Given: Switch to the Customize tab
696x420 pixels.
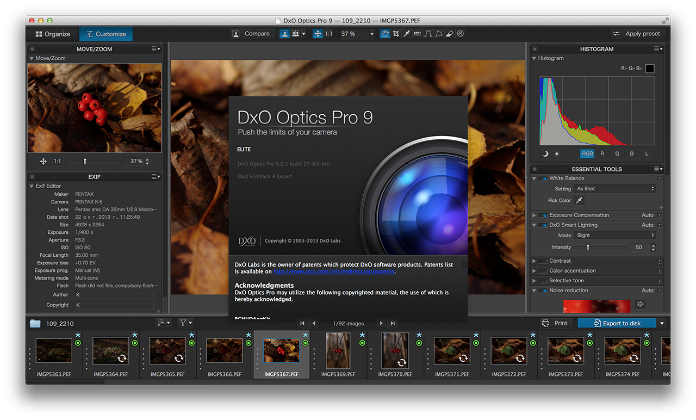Looking at the screenshot, I should [x=106, y=34].
